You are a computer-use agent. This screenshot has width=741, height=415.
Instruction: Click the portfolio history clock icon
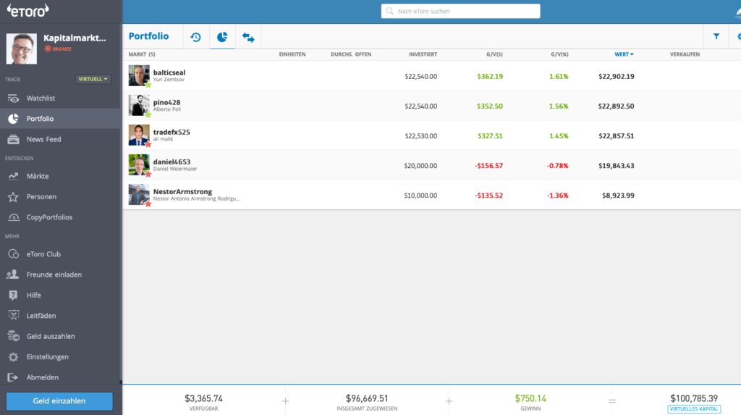pos(195,37)
